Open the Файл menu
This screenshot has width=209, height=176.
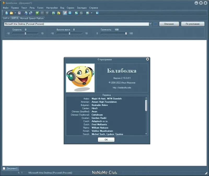coord(5,8)
